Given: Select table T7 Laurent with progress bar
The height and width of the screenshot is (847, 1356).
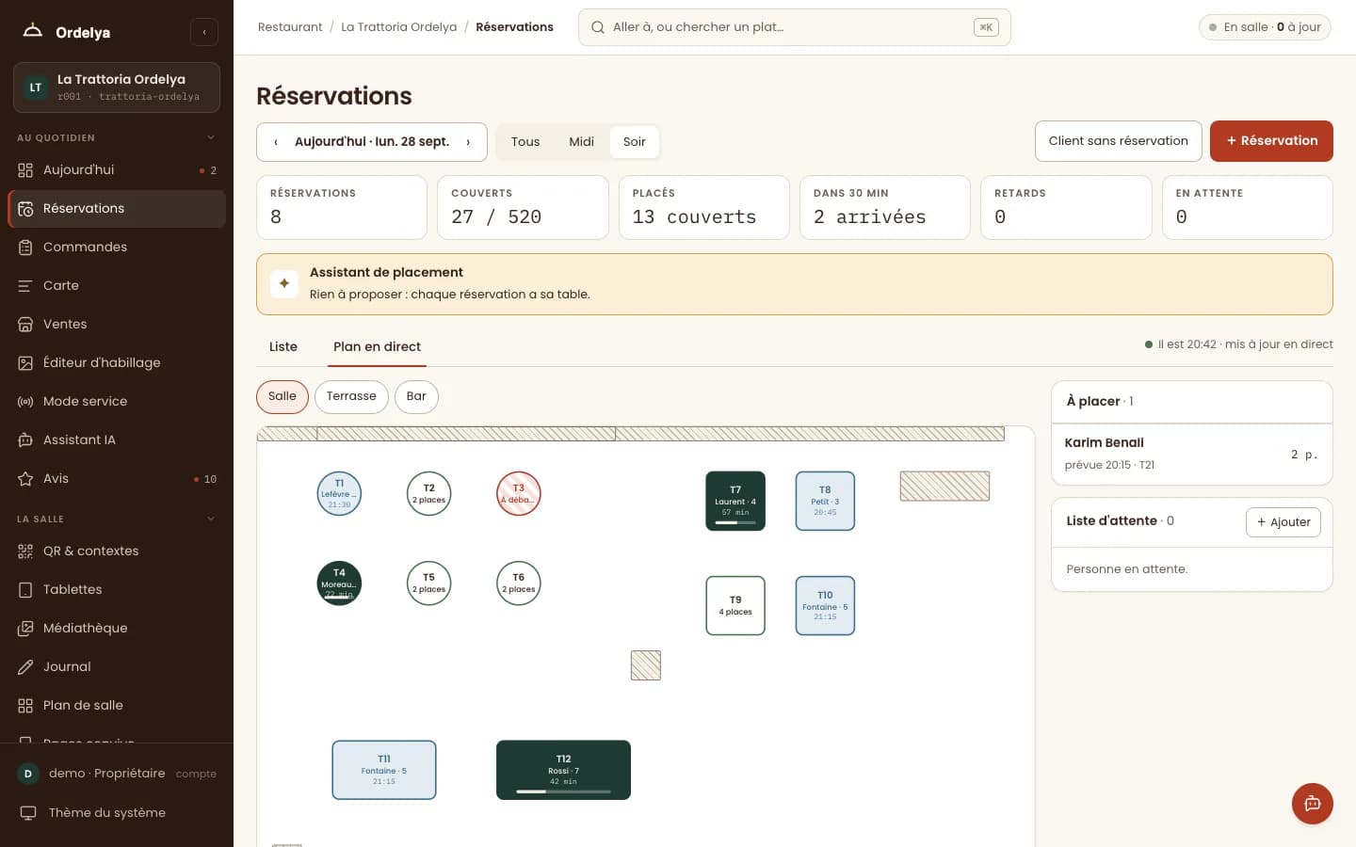Looking at the screenshot, I should (x=735, y=501).
